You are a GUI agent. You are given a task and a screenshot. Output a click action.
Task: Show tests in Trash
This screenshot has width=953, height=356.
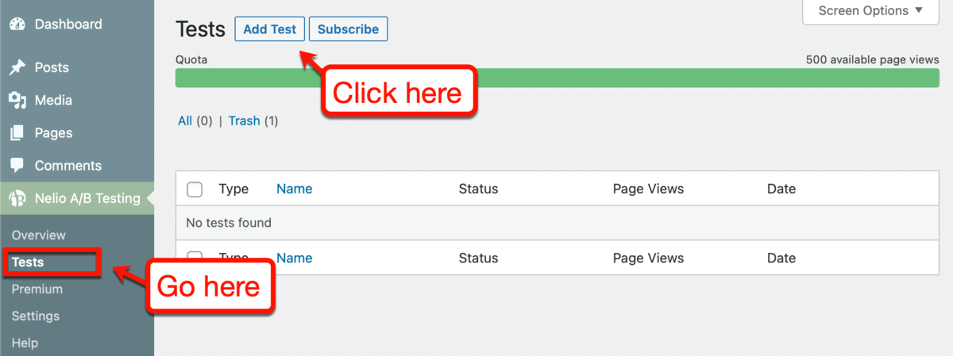pyautogui.click(x=244, y=121)
